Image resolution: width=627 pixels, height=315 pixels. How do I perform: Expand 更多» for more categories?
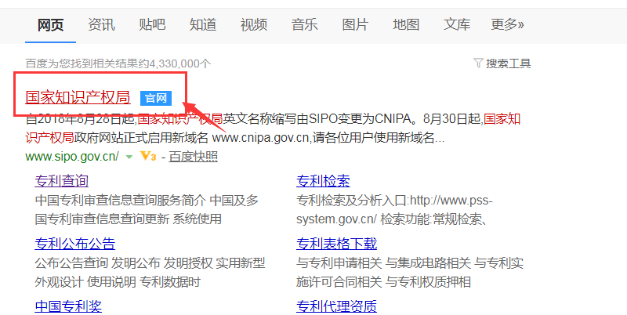507,25
